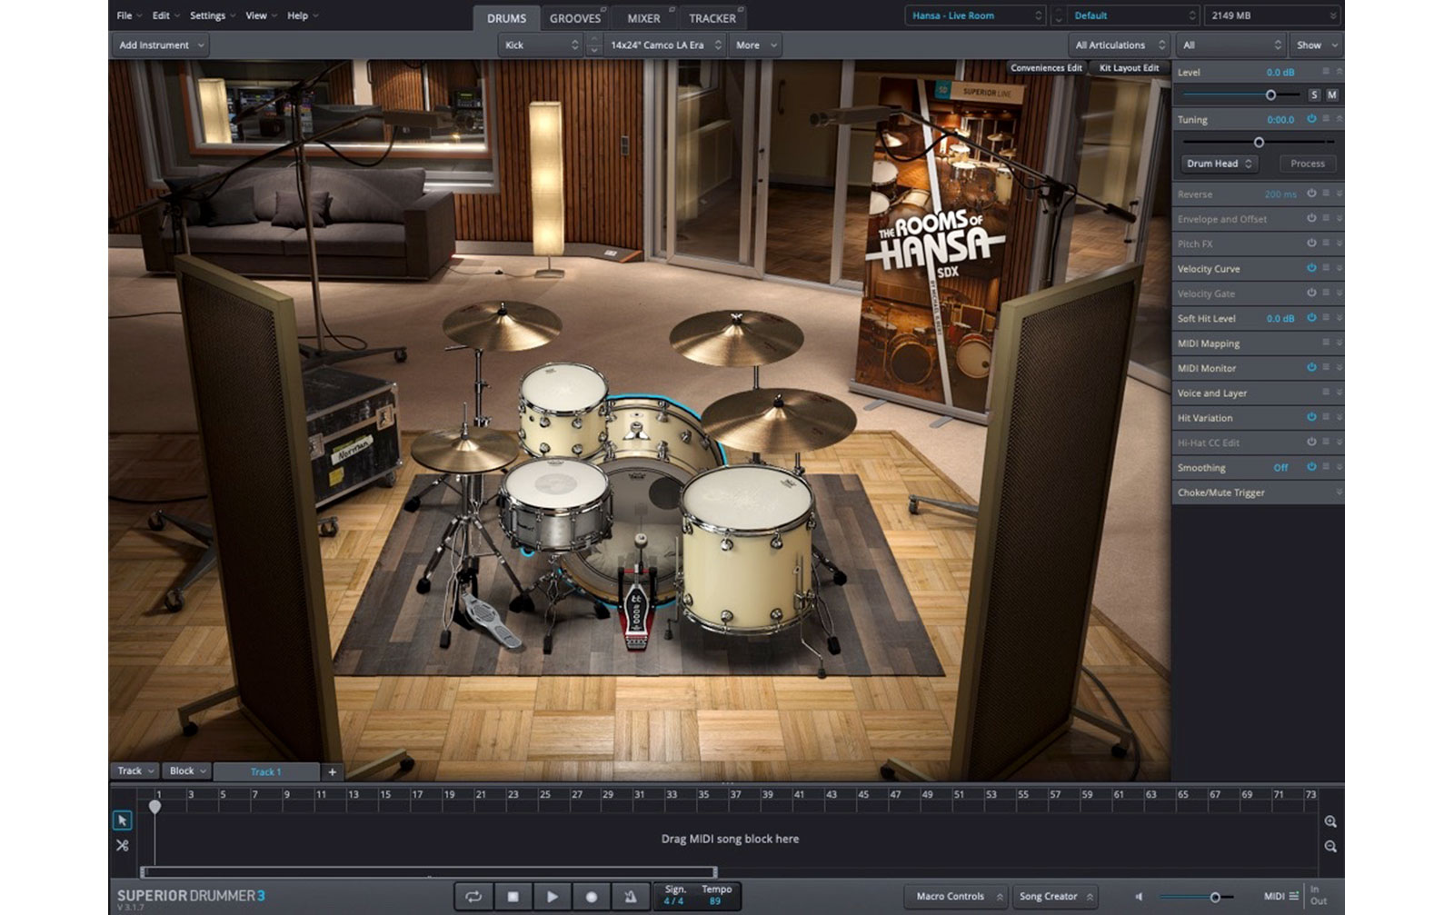Click the Level slider handle
This screenshot has height=915, width=1454.
(x=1270, y=94)
